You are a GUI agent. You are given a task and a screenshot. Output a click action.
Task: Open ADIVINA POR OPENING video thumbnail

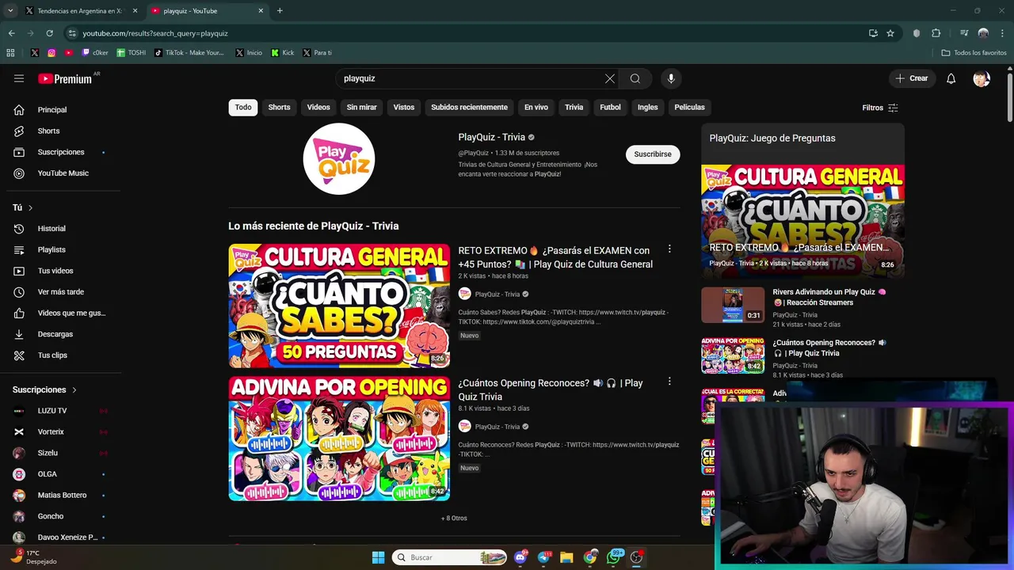(x=339, y=439)
